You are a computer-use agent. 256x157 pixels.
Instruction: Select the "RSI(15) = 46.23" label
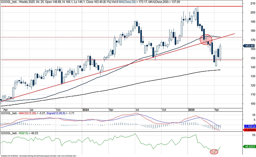tap(28, 133)
